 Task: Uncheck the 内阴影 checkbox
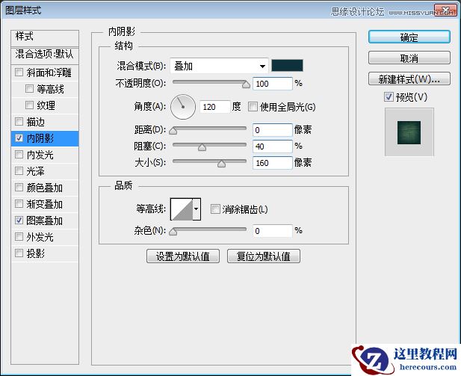click(19, 138)
